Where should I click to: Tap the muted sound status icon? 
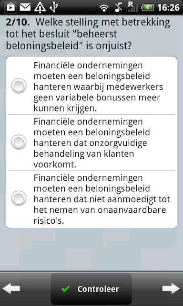tap(119, 8)
